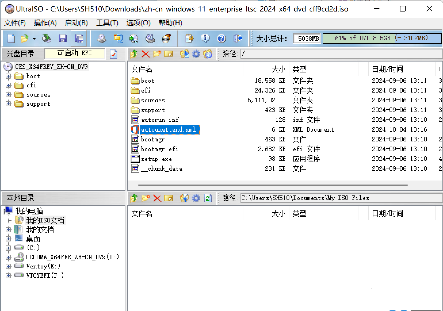The width and height of the screenshot is (443, 311).
Task: Open the 操作(A) menu
Action: click(45, 23)
